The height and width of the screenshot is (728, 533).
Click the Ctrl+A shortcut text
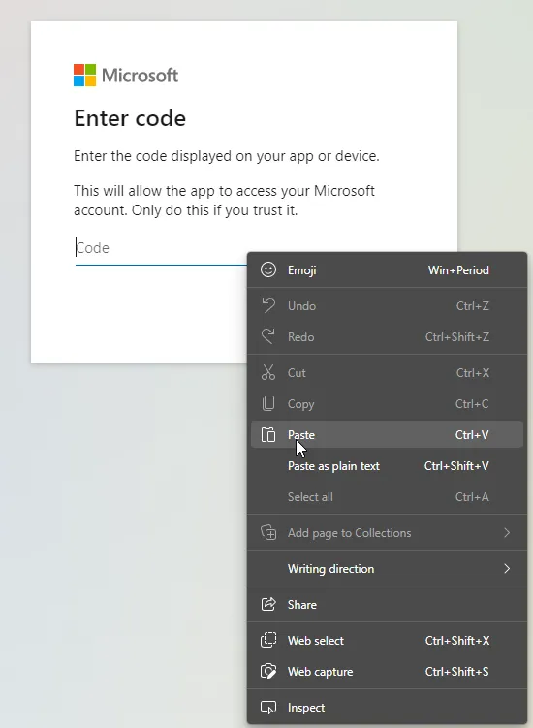click(472, 496)
